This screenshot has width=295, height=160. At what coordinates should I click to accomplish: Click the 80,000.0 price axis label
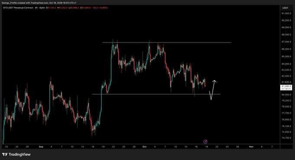[x=286, y=95]
